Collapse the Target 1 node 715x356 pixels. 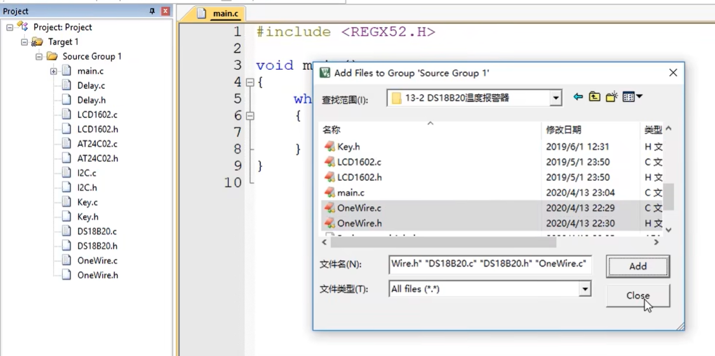[24, 43]
